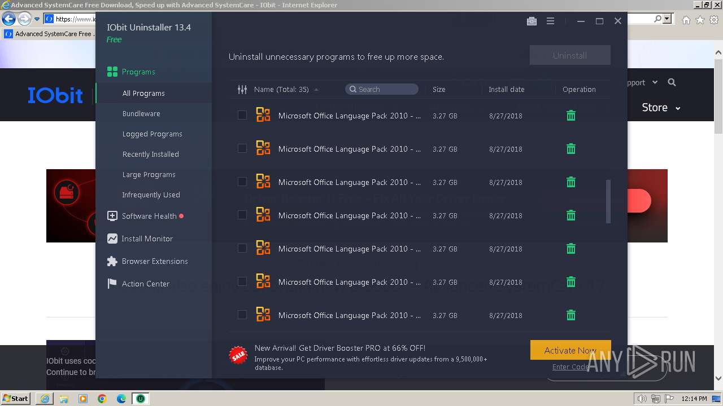Image resolution: width=723 pixels, height=406 pixels.
Task: Tick the checkbox of the fifth listed program
Action: pyautogui.click(x=242, y=248)
